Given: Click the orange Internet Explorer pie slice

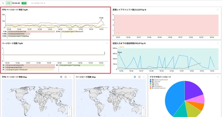Looking at the screenshot, I should (x=198, y=105).
